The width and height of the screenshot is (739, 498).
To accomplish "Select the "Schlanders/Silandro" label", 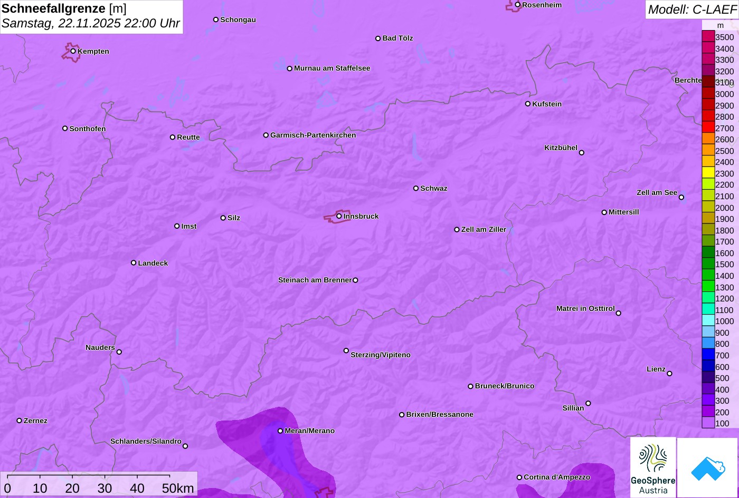I will (x=146, y=441).
